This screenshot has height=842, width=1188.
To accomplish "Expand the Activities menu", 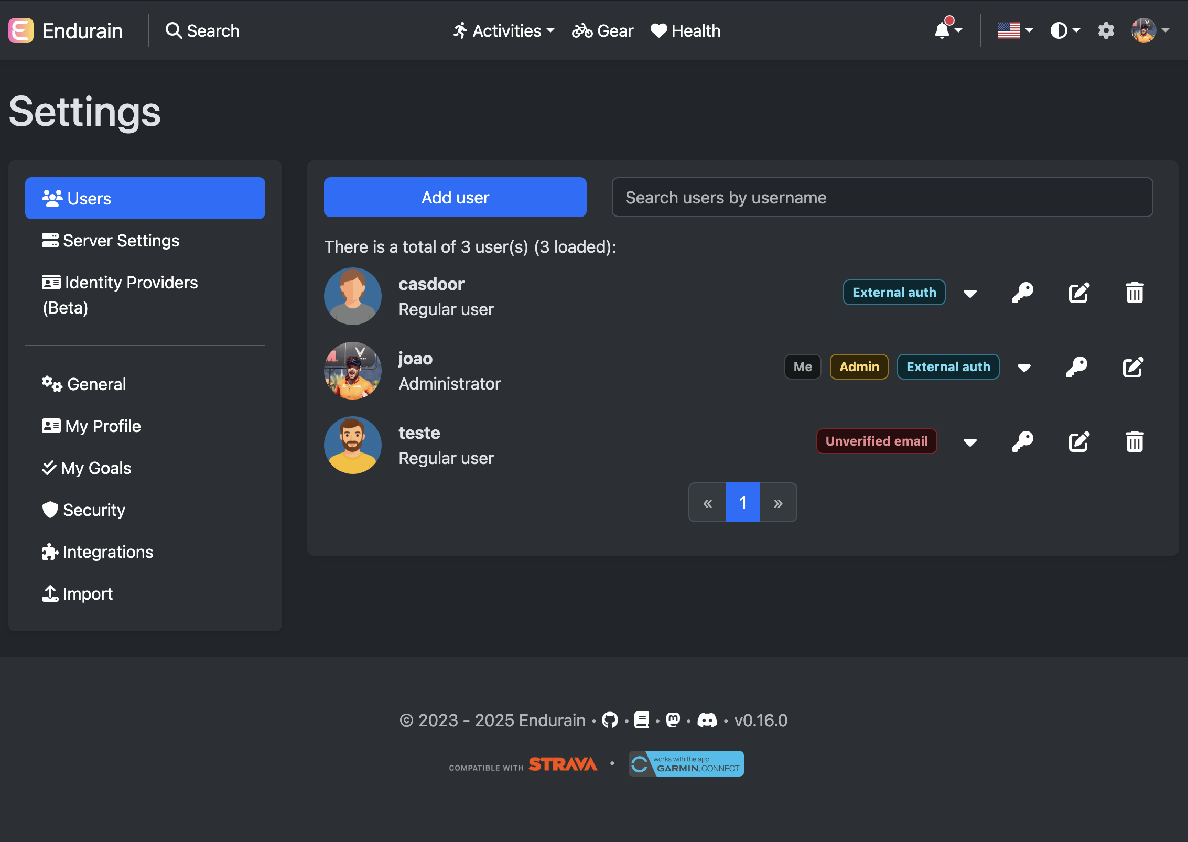I will (x=503, y=30).
